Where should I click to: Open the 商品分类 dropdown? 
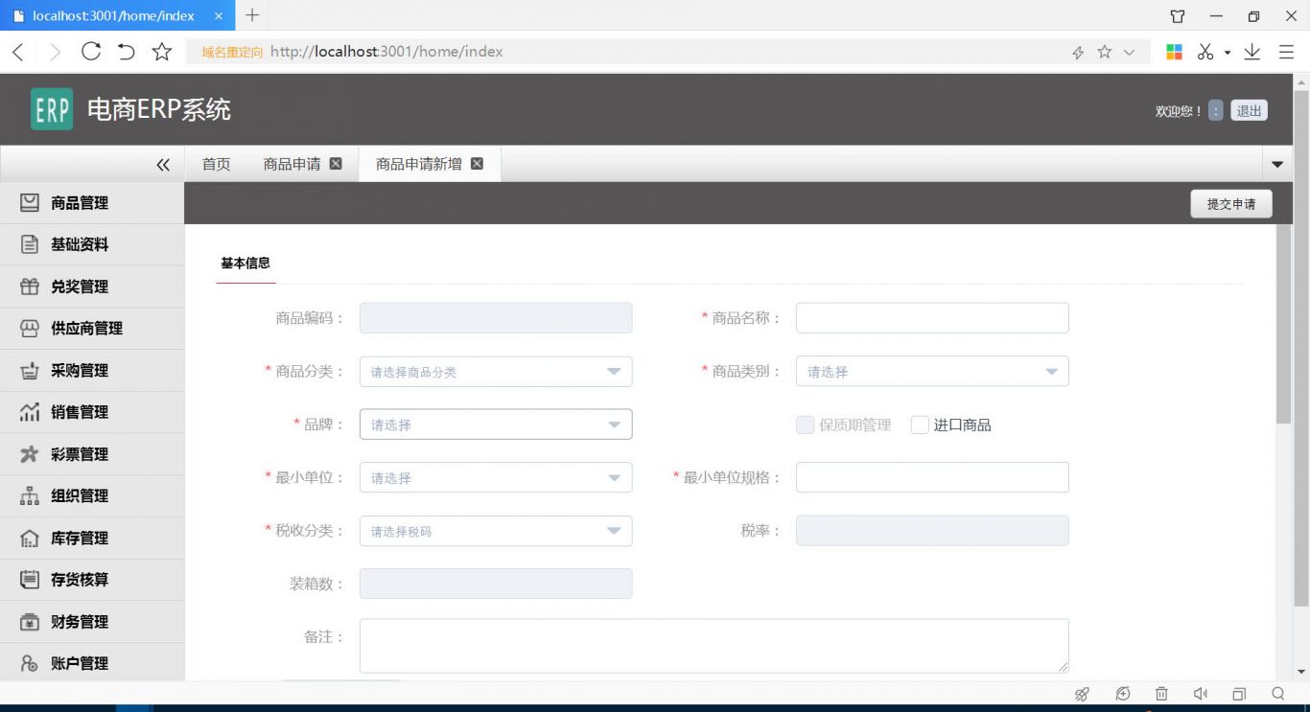pyautogui.click(x=496, y=372)
